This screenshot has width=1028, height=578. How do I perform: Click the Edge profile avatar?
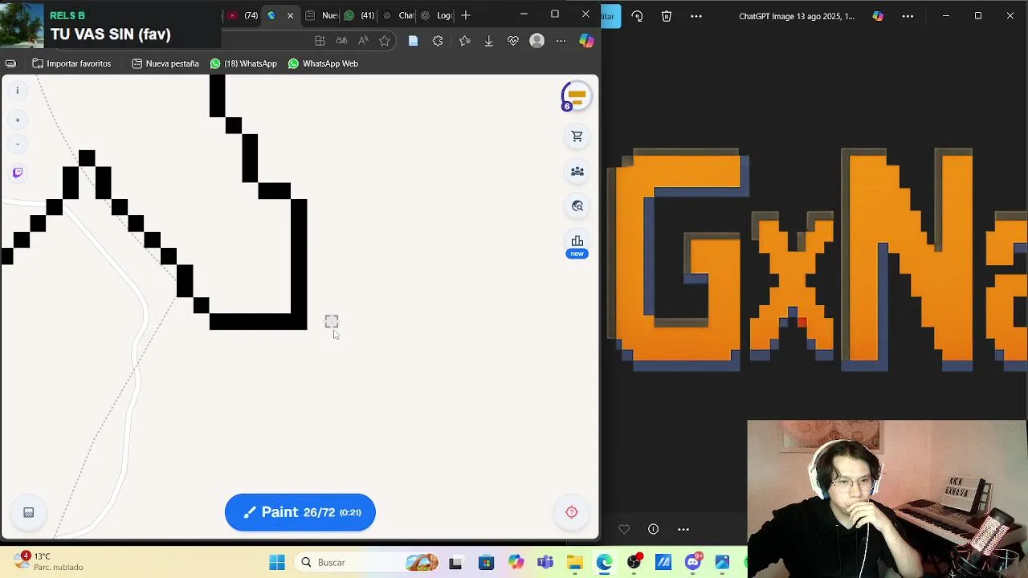pos(537,41)
